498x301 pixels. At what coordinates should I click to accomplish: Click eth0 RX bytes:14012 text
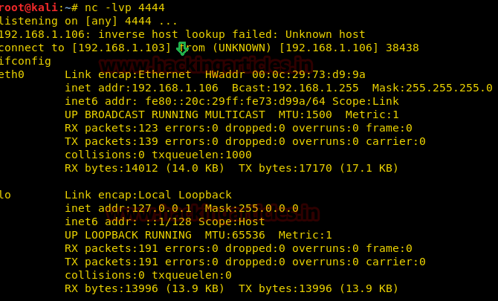(x=144, y=168)
